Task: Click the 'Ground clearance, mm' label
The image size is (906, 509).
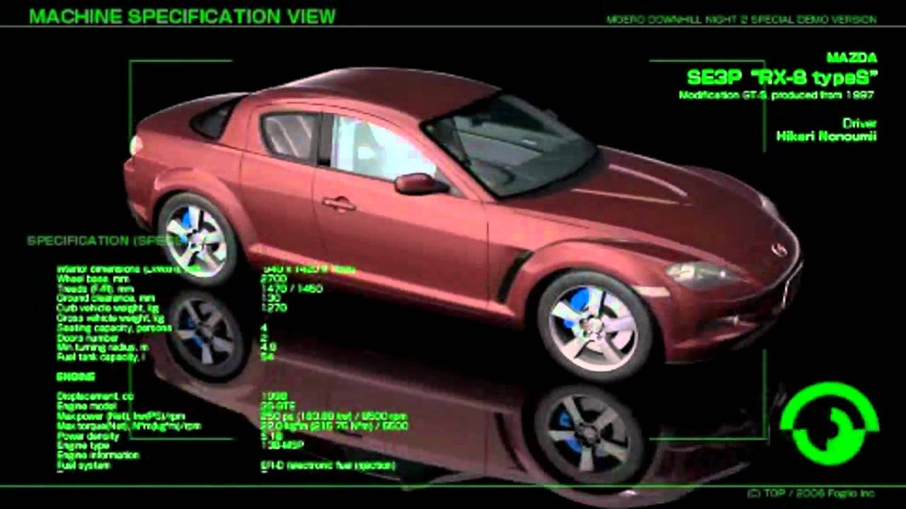Action: point(105,298)
